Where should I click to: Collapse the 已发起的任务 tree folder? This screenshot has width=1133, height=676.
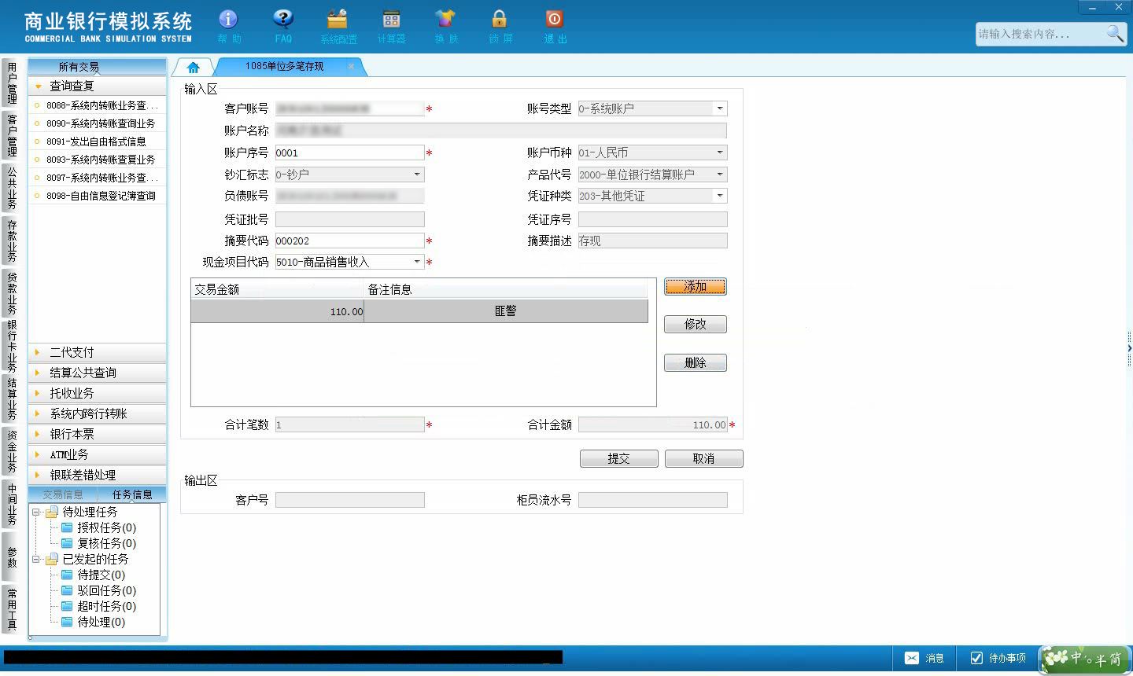click(x=36, y=560)
